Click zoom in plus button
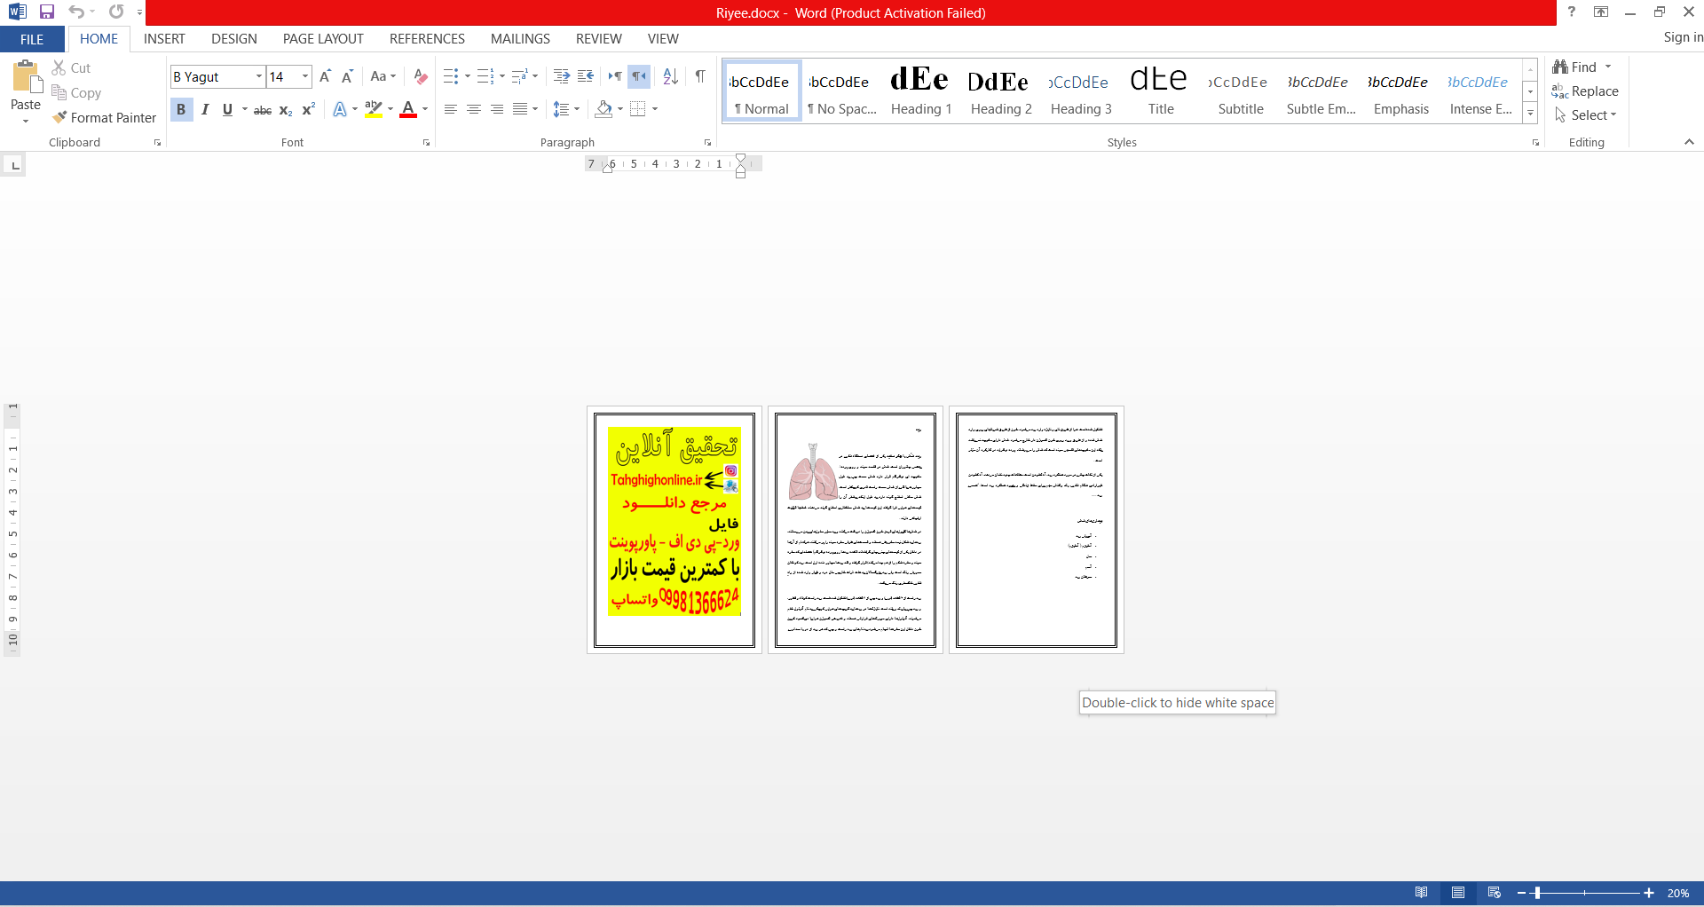The height and width of the screenshot is (907, 1704). click(1649, 893)
